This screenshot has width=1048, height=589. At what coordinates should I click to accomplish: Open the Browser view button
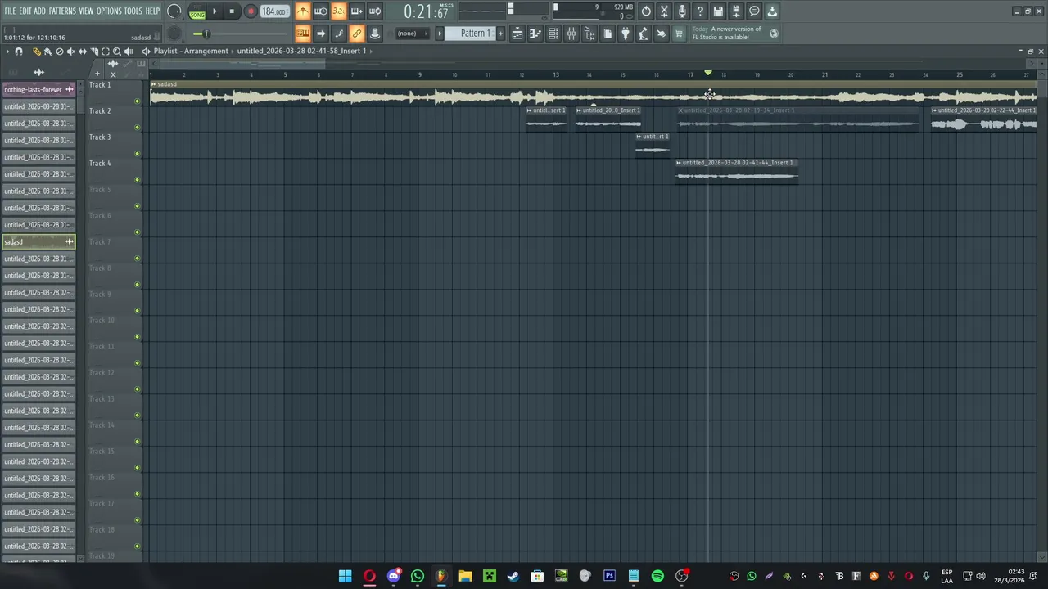(x=589, y=34)
